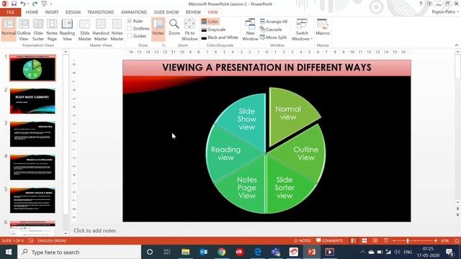Screen dimensions: 461x259
Task: Click Normal view icon in status bar
Action: pos(354,240)
